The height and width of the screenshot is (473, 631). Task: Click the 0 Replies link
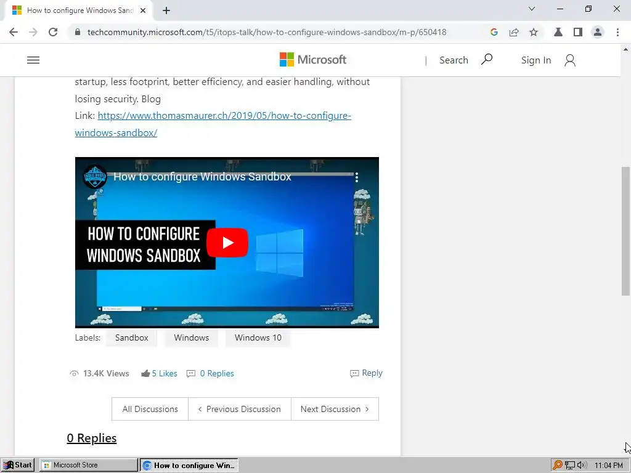217,373
